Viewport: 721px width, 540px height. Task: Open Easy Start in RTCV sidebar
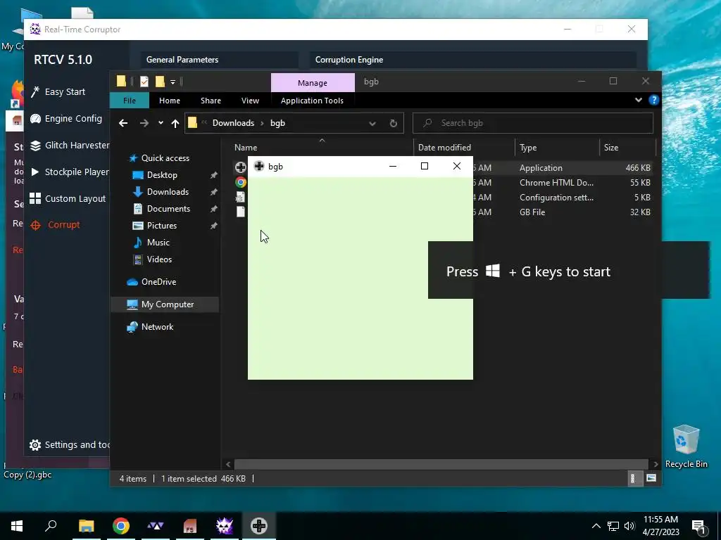58,92
